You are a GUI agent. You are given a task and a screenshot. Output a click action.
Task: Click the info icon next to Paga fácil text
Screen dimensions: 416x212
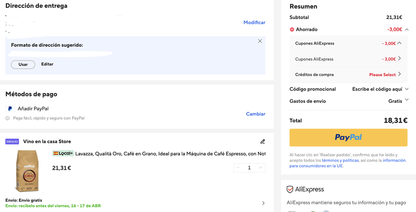[7, 119]
